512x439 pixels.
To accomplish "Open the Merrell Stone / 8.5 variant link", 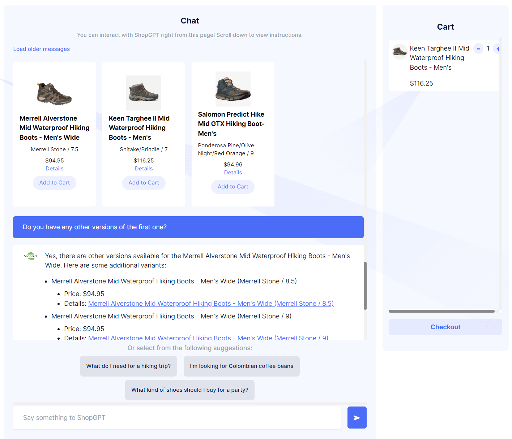I will 210,304.
